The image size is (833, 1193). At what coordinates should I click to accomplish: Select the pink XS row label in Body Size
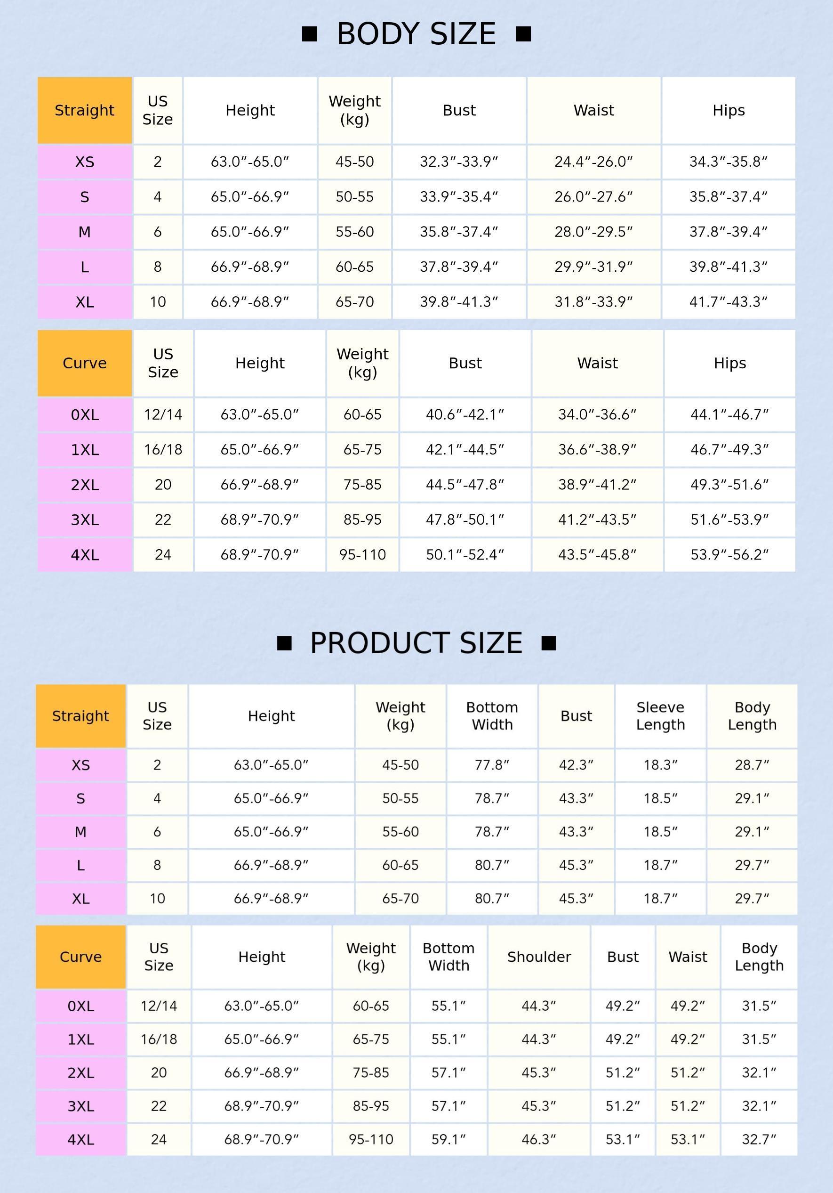click(x=85, y=162)
